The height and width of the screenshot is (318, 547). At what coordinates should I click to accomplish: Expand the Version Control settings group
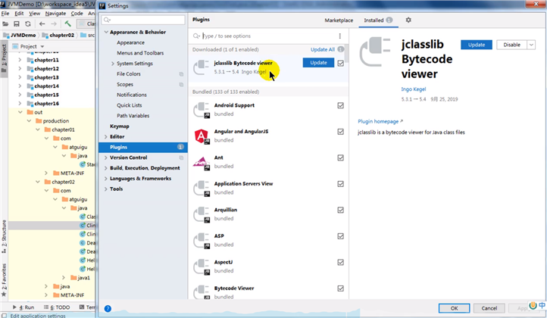coord(106,157)
